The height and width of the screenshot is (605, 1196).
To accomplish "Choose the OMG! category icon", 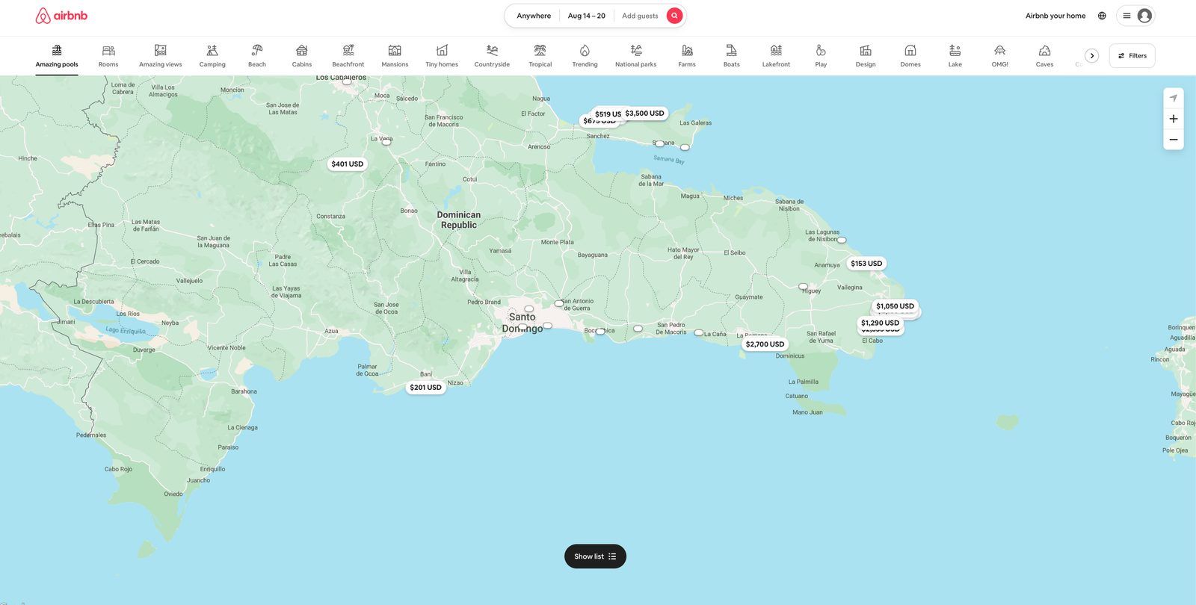I will (x=999, y=51).
